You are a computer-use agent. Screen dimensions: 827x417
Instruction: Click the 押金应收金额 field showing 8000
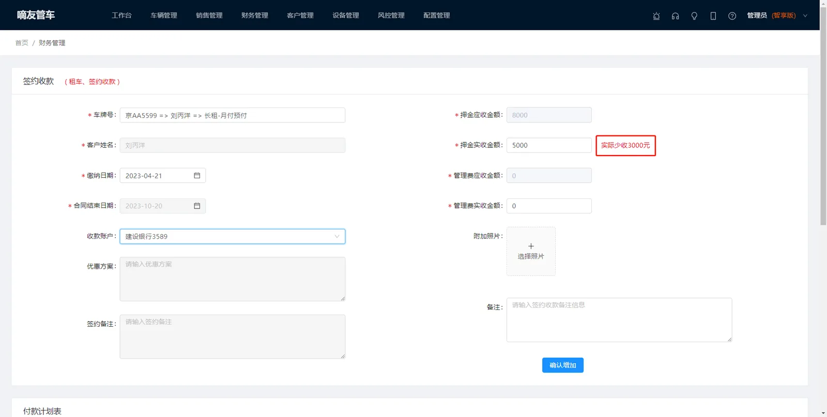point(549,115)
